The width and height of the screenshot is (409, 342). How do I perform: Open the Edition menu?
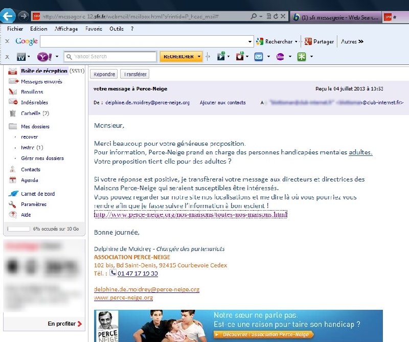[x=39, y=29]
